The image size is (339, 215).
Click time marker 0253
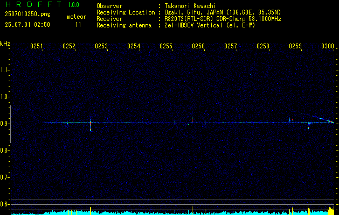101,46
